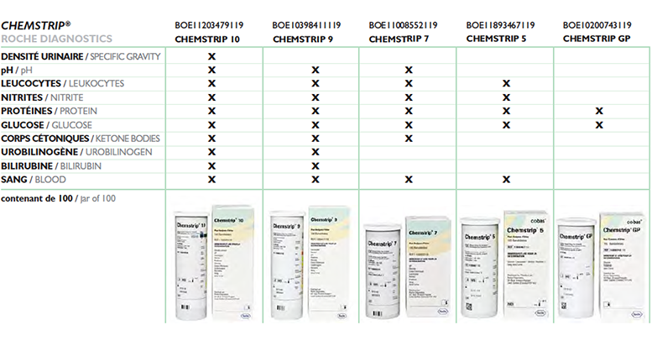Click the contenant de 100 / jar of 100 label

pyautogui.click(x=58, y=198)
